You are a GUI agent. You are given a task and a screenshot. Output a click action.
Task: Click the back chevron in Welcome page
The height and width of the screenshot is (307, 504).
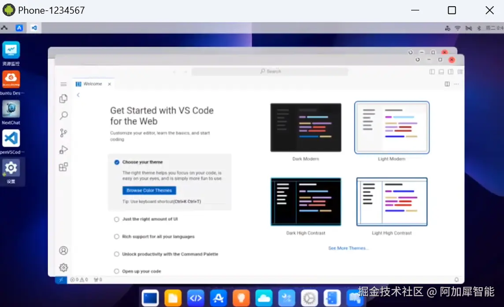78,95
